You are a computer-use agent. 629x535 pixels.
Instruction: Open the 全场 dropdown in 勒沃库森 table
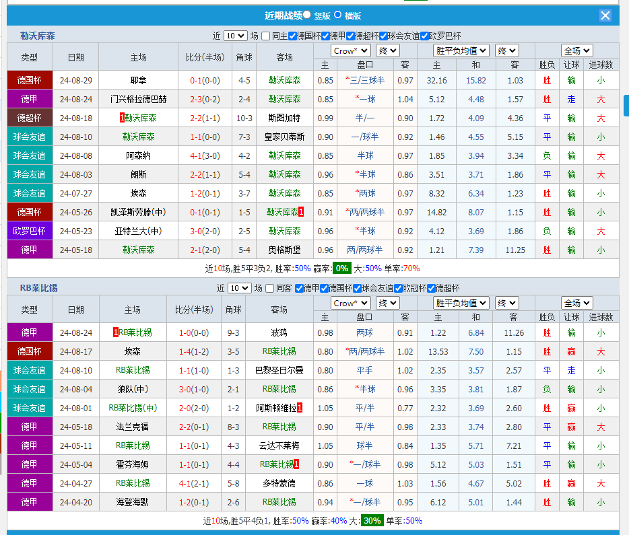pos(577,50)
